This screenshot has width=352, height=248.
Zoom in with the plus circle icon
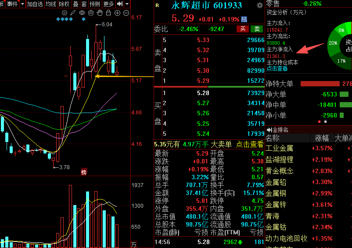point(117,13)
